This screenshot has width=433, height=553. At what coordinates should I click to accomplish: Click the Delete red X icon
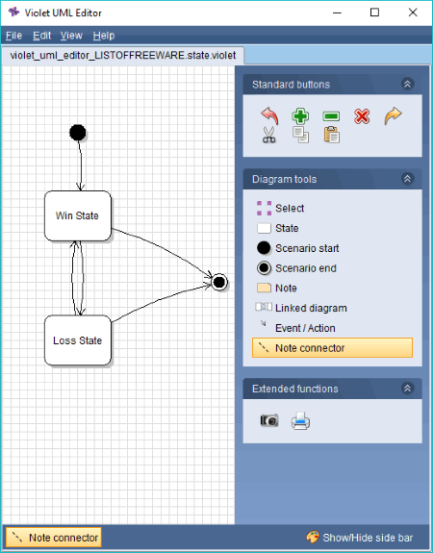tap(362, 116)
